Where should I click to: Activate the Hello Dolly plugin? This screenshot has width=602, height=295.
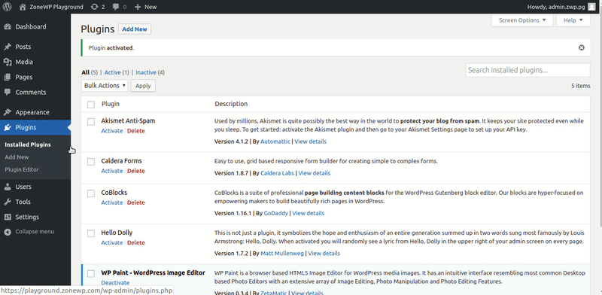point(111,242)
